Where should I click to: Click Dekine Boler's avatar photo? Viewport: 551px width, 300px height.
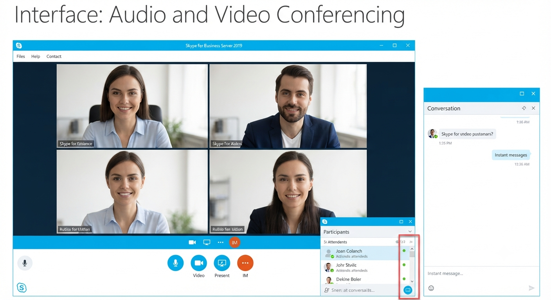[x=329, y=280]
